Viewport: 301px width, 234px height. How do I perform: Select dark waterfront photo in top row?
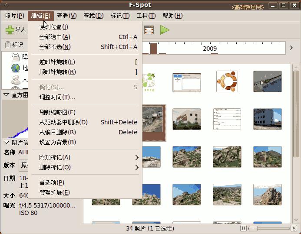tap(268, 81)
